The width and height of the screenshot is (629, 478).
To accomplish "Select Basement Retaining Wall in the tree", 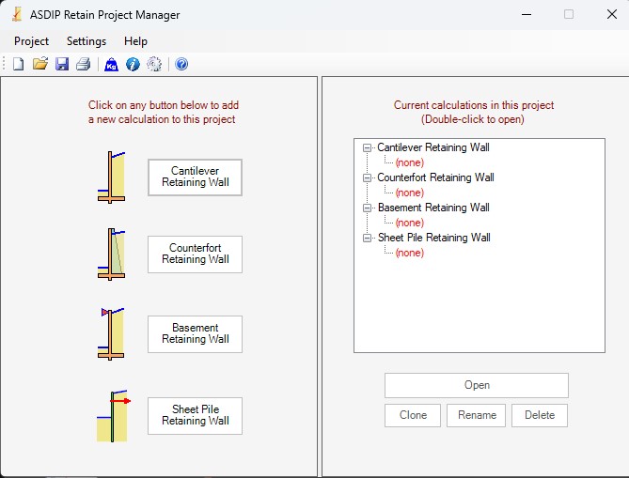I will point(433,208).
